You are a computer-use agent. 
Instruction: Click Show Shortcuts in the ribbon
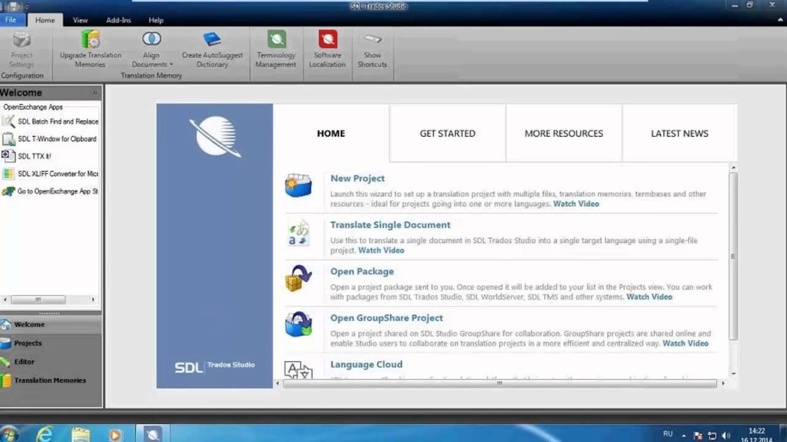(x=372, y=49)
